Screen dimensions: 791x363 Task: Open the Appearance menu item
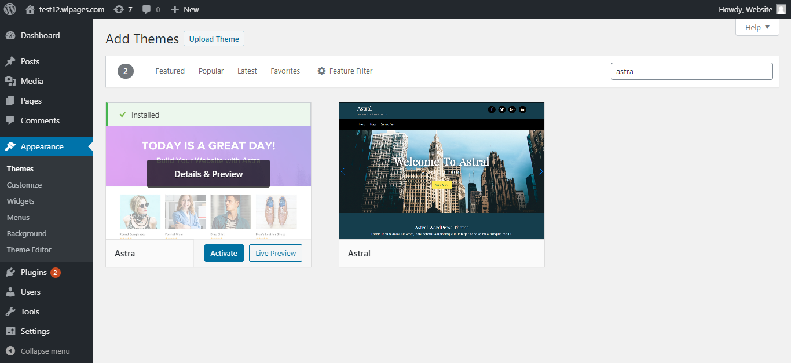(46, 146)
